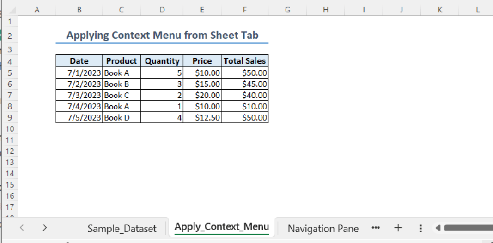Select the 'Quantity' header cell
Image resolution: width=493 pixels, height=243 pixels.
click(x=162, y=61)
